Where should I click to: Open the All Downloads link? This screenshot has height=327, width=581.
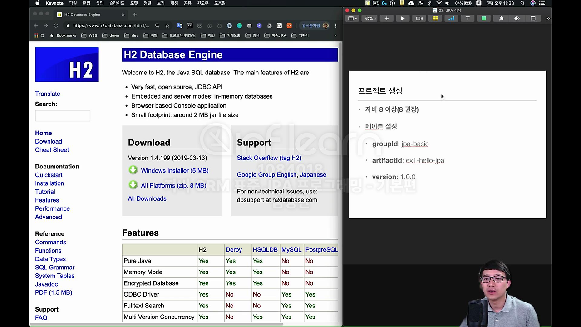coord(147,198)
